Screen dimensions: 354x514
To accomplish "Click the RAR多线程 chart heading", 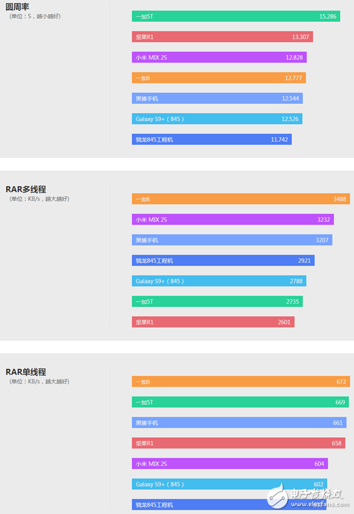I will 26,189.
